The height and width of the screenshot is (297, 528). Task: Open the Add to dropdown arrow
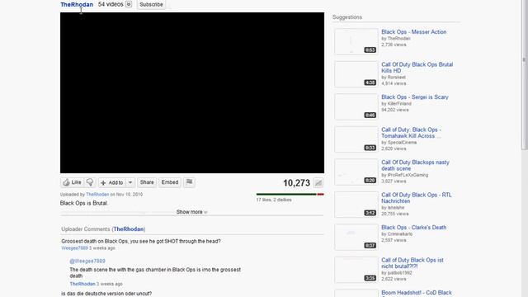tap(130, 182)
